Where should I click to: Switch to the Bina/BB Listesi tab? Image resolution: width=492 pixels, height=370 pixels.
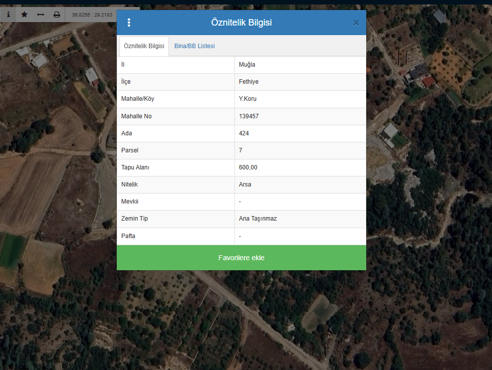point(194,46)
